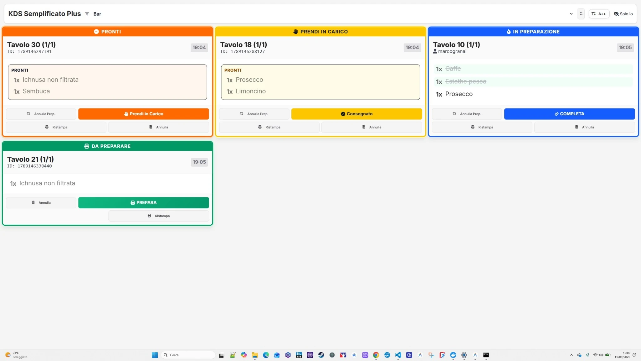Screen dimensions: 641x361
Task: Click Ristampa on Tavolo 10 card
Action: point(482,127)
